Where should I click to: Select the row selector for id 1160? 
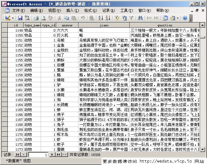5,85
